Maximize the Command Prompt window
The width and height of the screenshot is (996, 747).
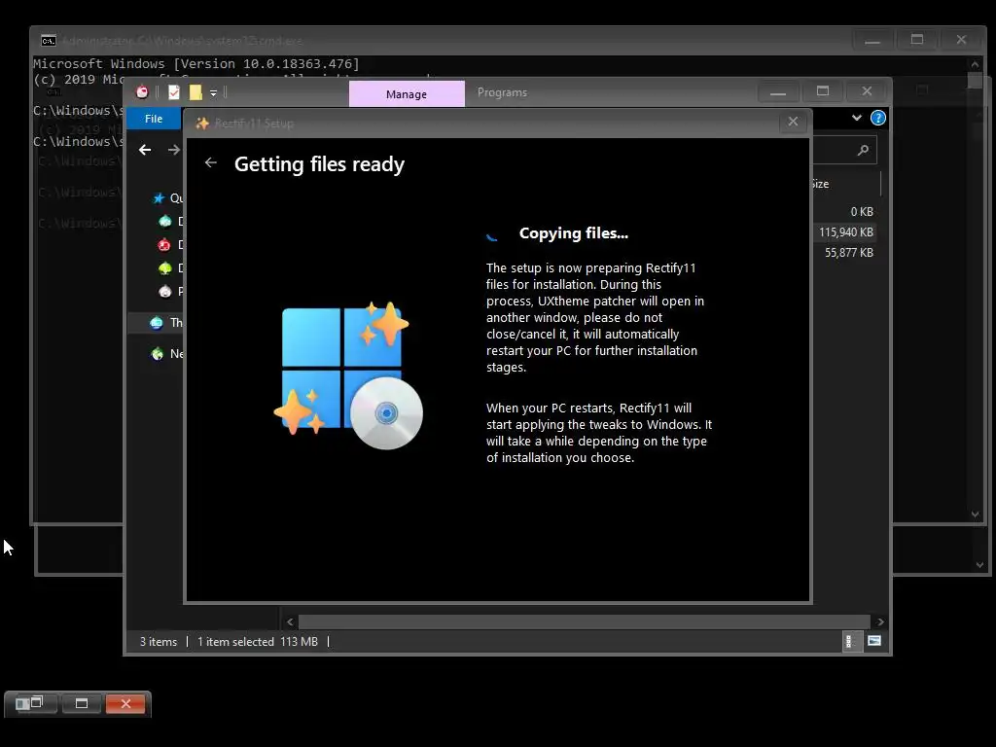[916, 40]
